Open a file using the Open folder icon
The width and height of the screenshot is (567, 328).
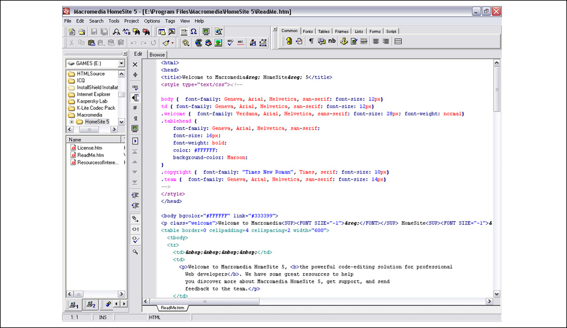pos(82,32)
